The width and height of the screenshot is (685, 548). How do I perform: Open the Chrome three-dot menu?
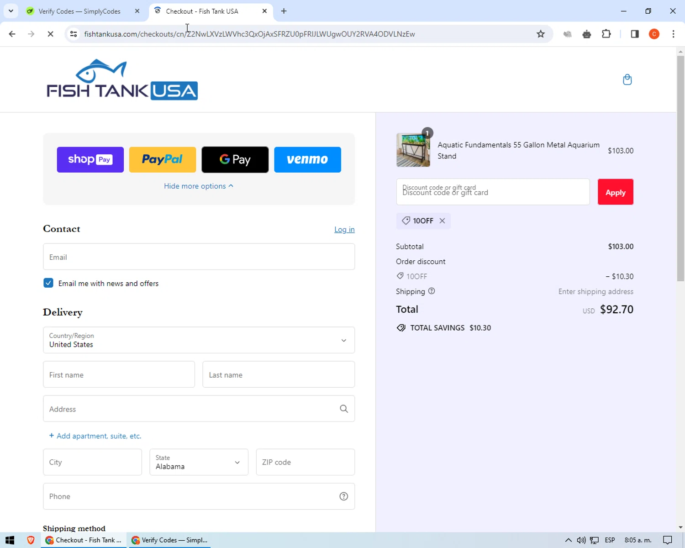tap(673, 34)
